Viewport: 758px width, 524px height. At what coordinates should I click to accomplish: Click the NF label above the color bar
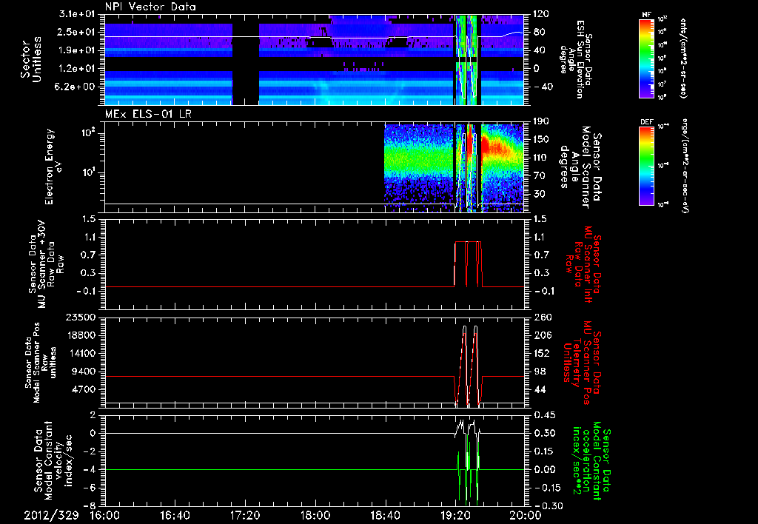[x=646, y=15]
